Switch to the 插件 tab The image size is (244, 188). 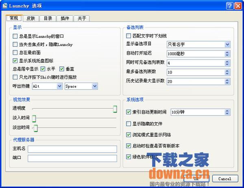tap(65, 18)
